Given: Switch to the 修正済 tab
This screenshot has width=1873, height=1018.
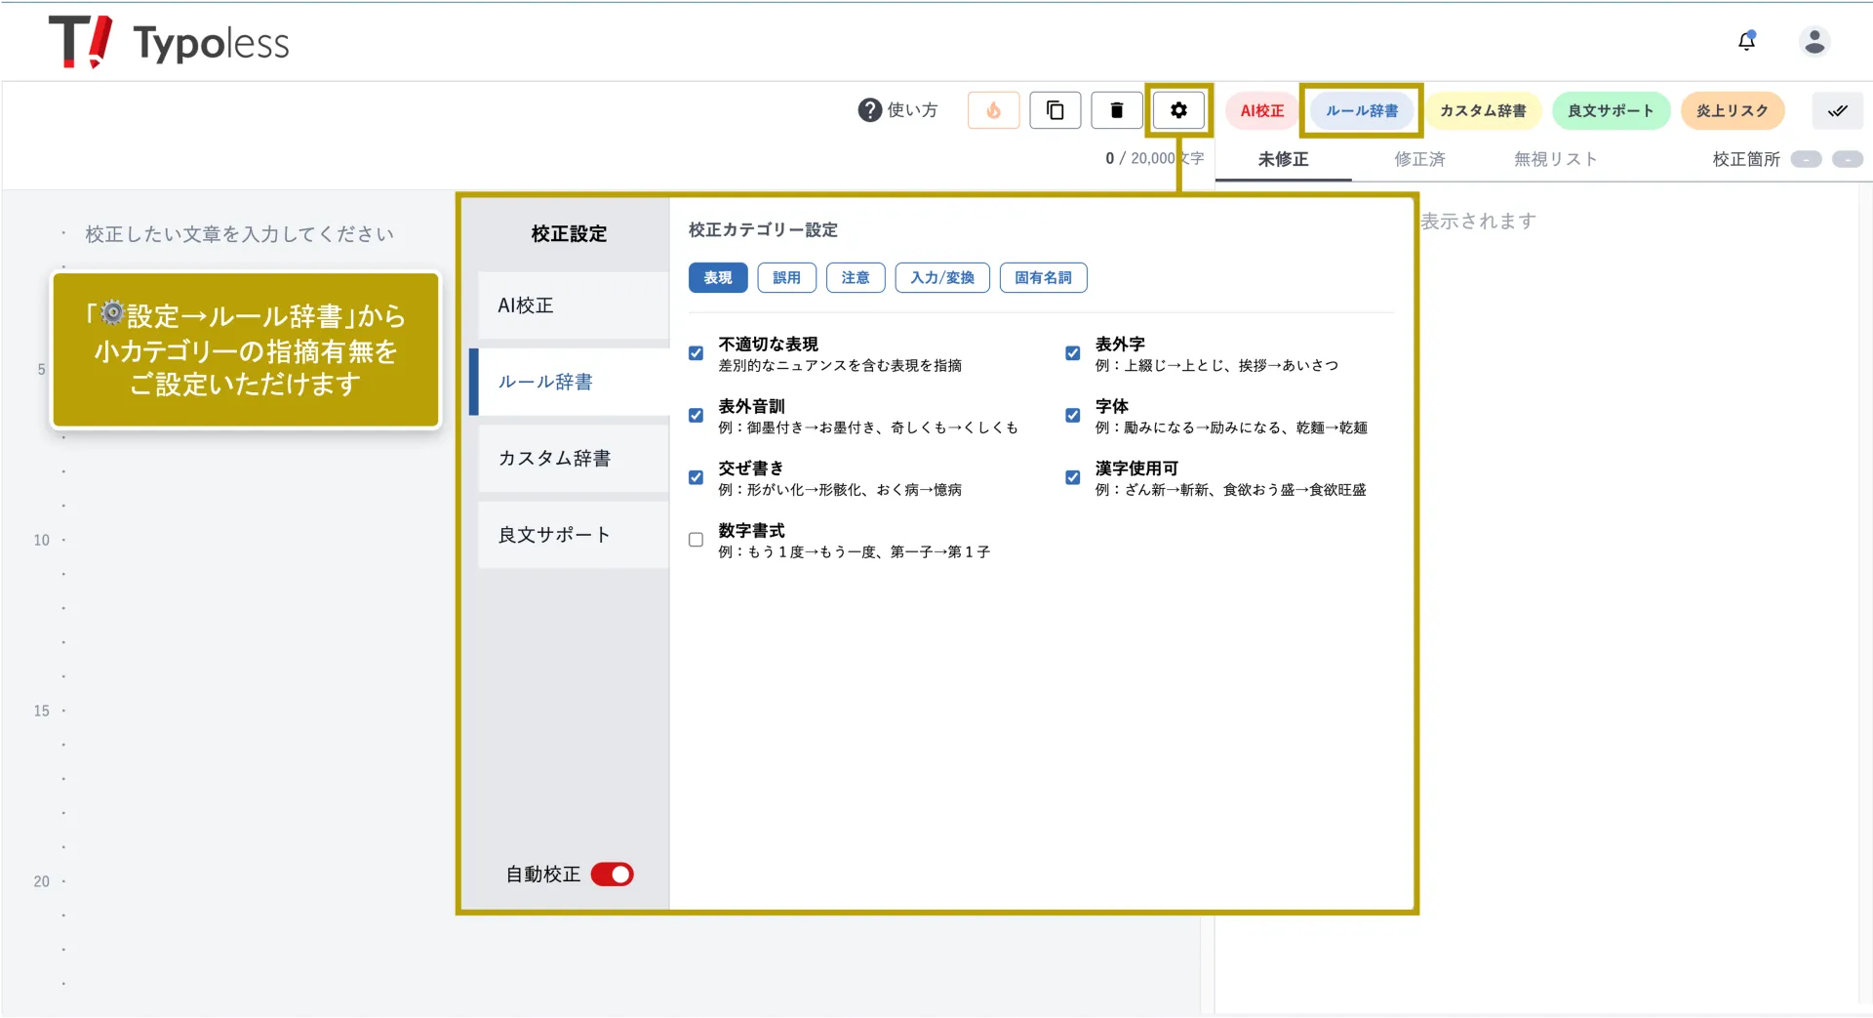Looking at the screenshot, I should pyautogui.click(x=1419, y=159).
